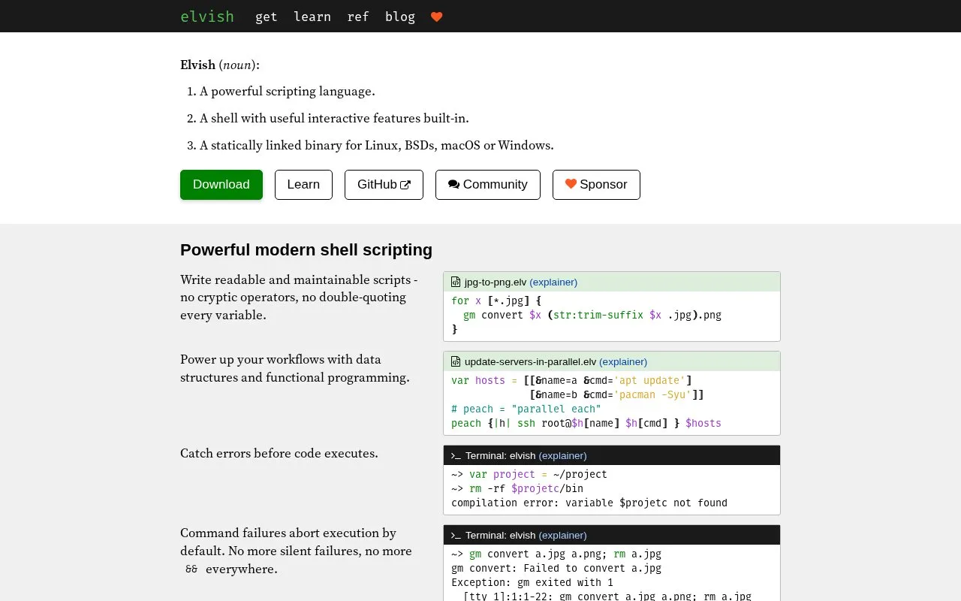961x601 pixels.
Task: Click the 'update-servers-in-parallel.elv' file name
Action: click(530, 362)
